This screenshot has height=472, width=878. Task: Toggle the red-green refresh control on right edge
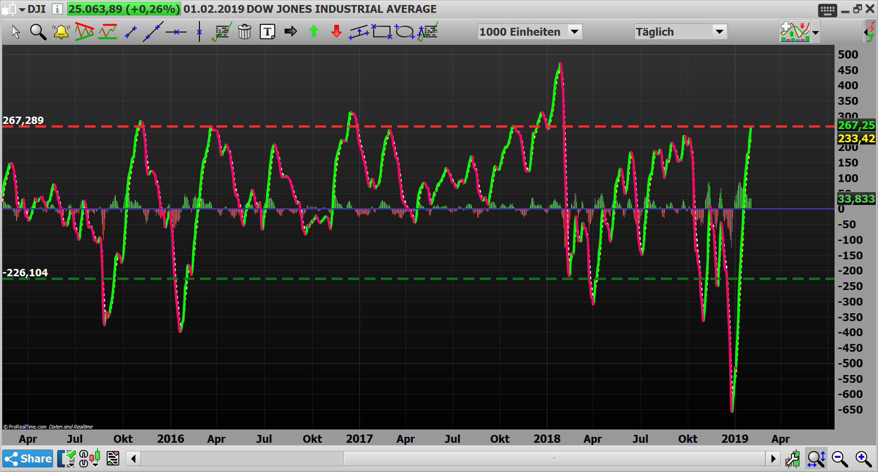(870, 32)
